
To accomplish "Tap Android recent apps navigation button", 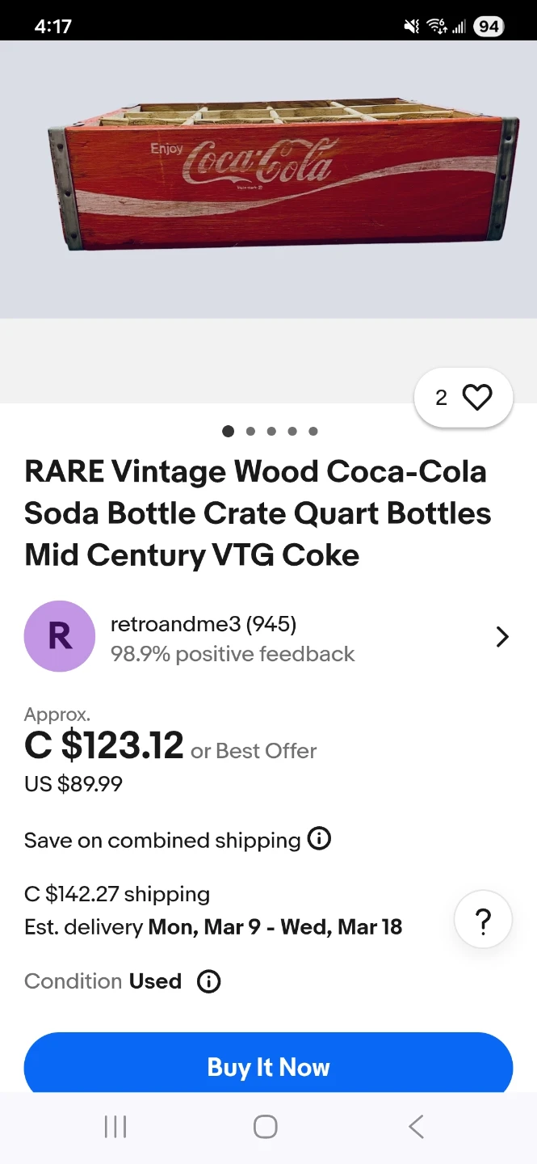I will point(115,1127).
